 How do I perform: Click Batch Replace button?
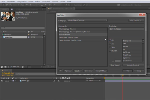(x=136, y=20)
